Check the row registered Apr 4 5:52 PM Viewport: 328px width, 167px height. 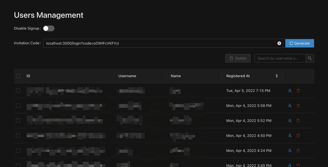click(x=18, y=120)
